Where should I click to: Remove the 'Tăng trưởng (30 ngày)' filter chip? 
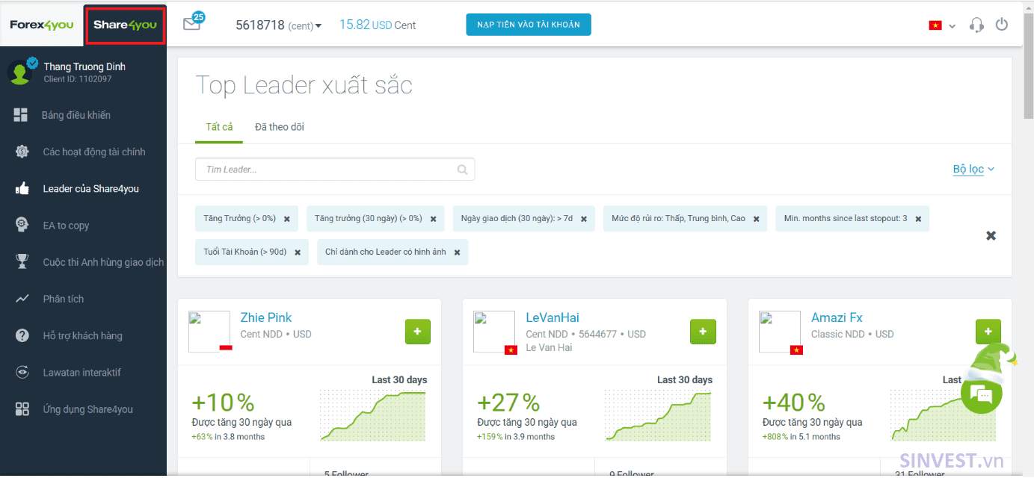point(433,219)
